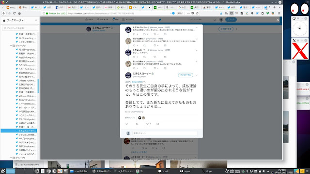
Task: Open the Shibata Yukino bookmark
Action: 26,81
